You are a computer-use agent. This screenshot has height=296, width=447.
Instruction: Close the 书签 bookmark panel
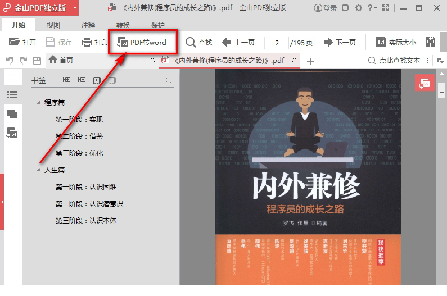[x=168, y=80]
